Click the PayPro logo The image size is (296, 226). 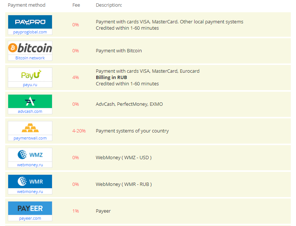(30, 22)
